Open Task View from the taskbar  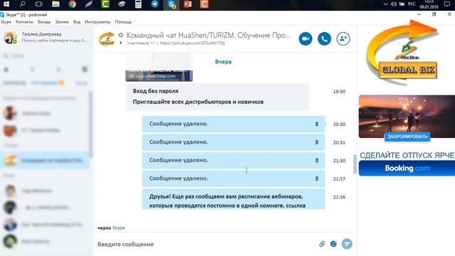(38, 4)
